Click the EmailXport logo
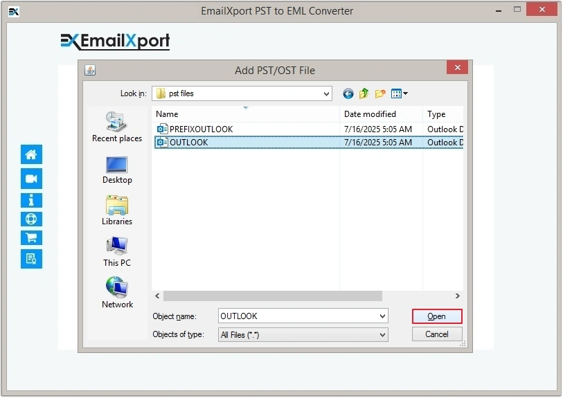The image size is (563, 398). pyautogui.click(x=115, y=42)
